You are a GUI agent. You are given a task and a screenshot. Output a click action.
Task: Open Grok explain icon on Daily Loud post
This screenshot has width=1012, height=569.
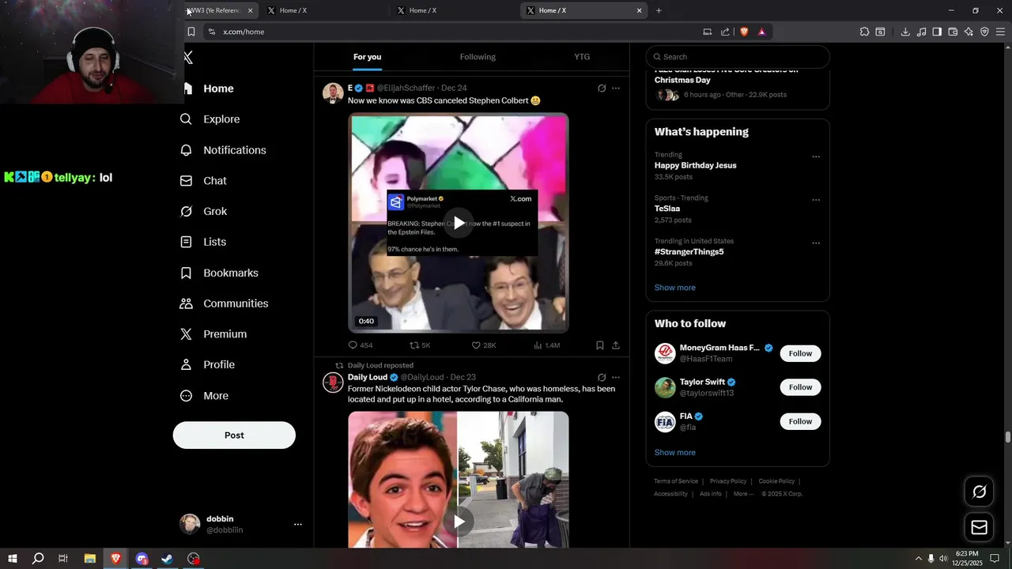602,378
